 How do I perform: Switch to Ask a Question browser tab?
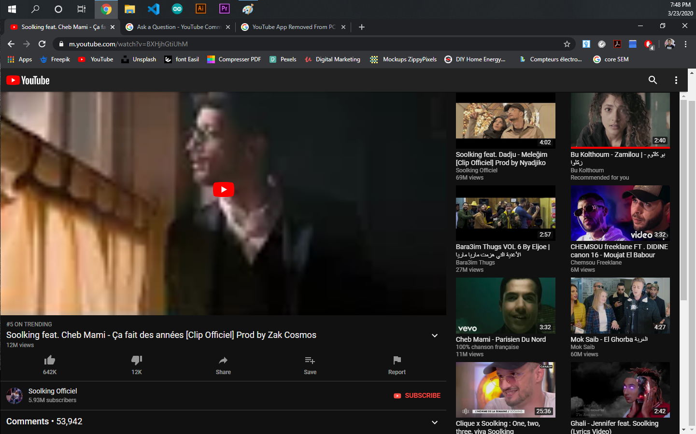[x=179, y=27]
